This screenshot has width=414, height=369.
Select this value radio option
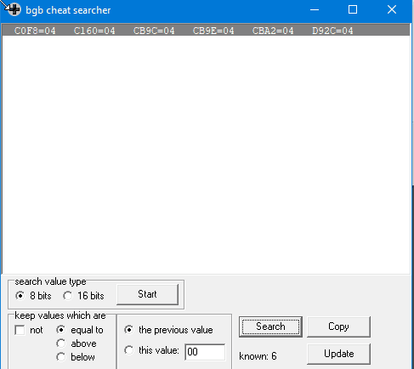(x=129, y=350)
